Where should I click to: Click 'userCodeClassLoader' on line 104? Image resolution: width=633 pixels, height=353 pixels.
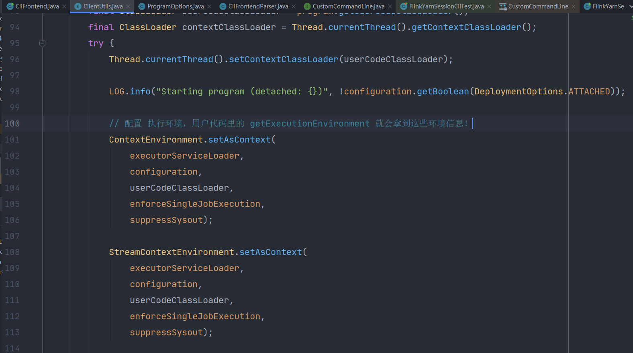[x=180, y=188]
